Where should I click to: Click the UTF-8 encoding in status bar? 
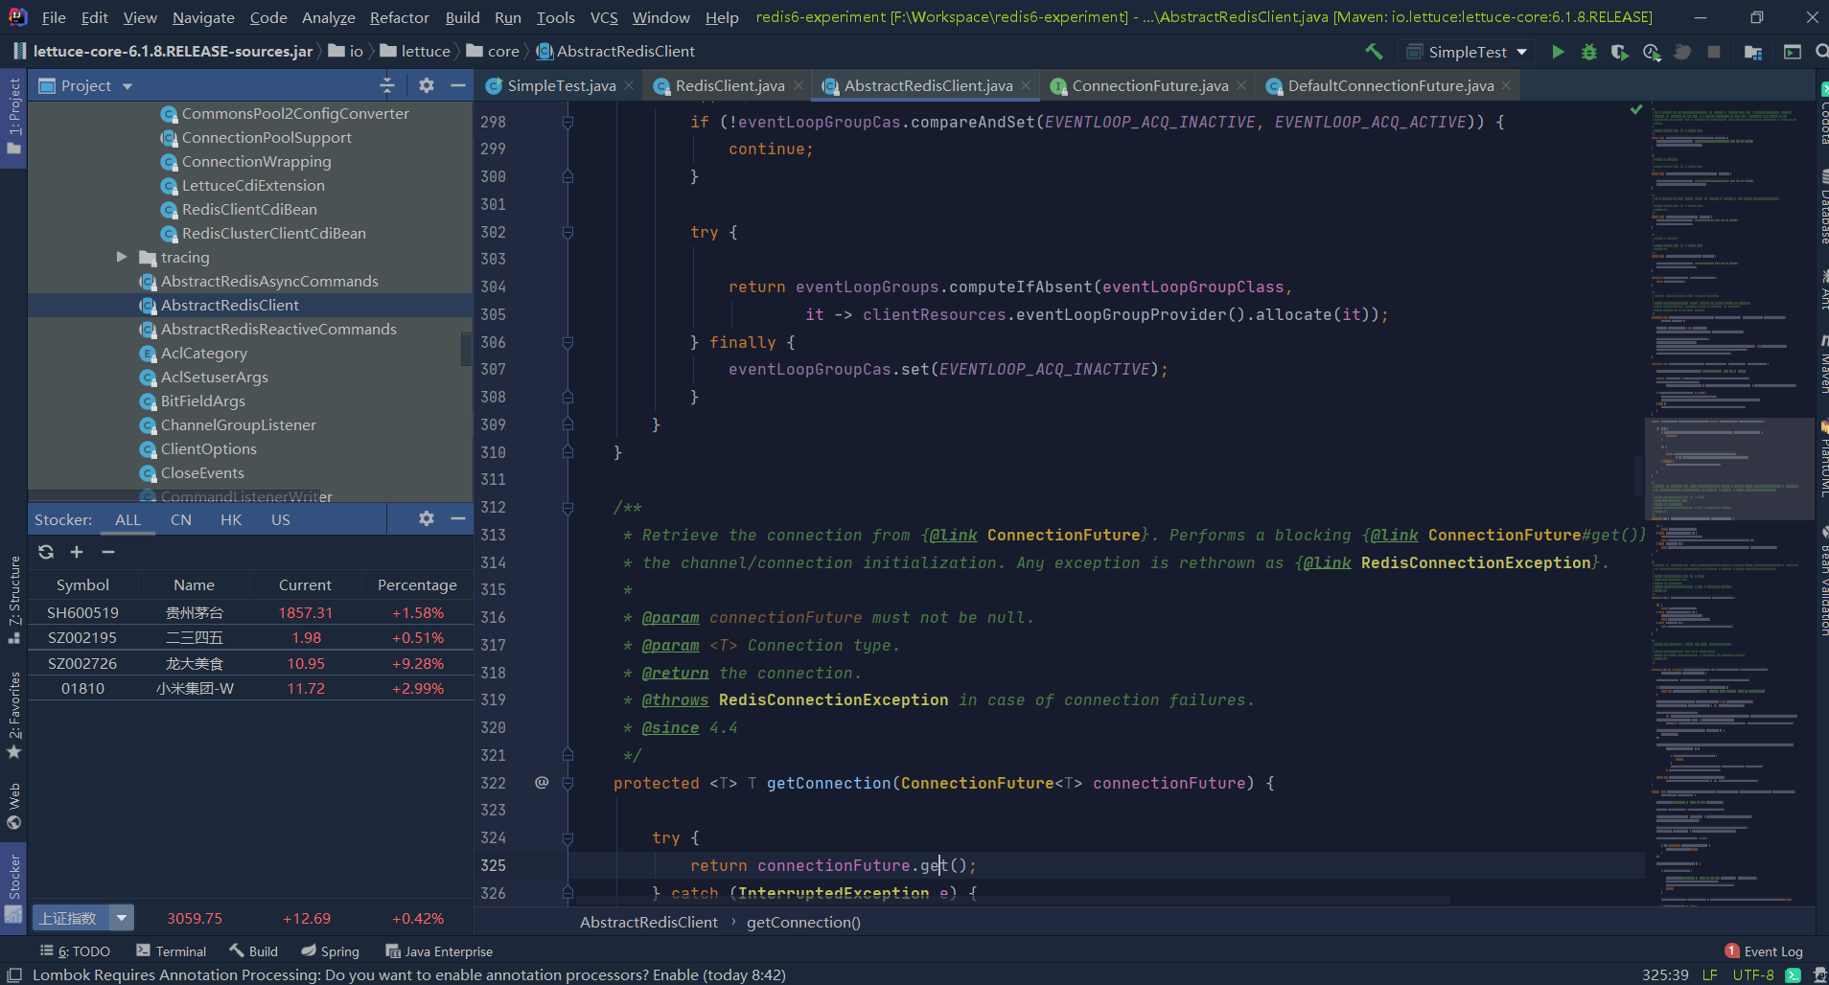pos(1753,974)
